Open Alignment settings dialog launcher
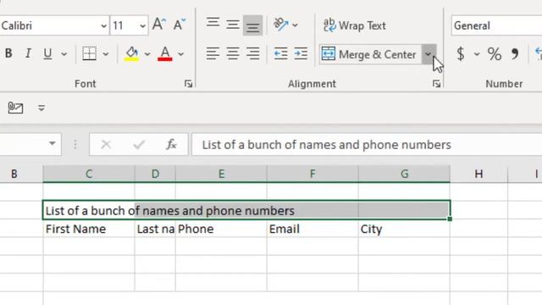Image resolution: width=542 pixels, height=305 pixels. point(437,84)
